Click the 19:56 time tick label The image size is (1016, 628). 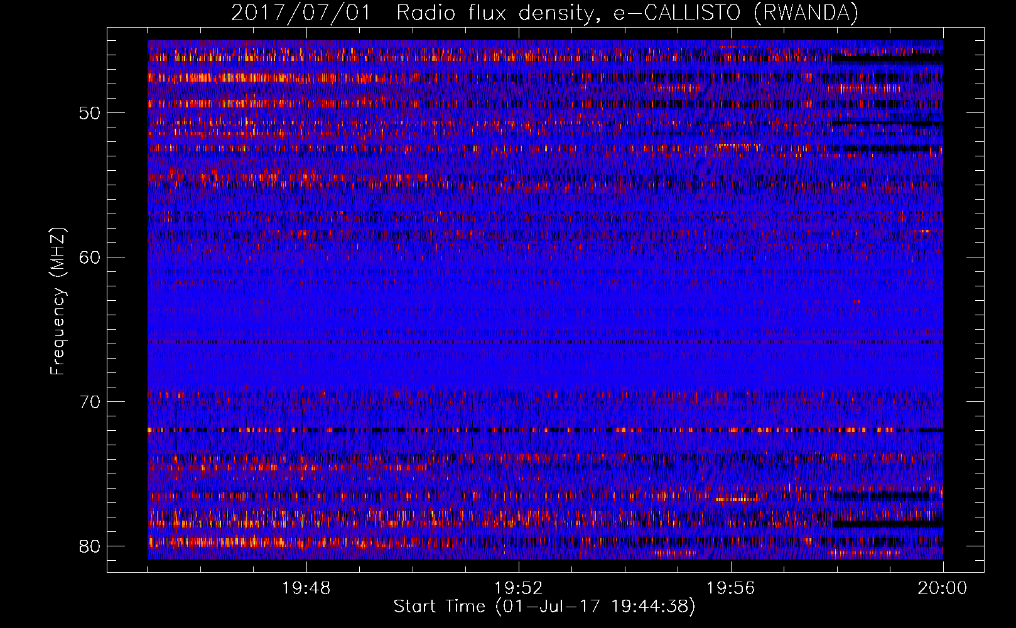[x=731, y=588]
